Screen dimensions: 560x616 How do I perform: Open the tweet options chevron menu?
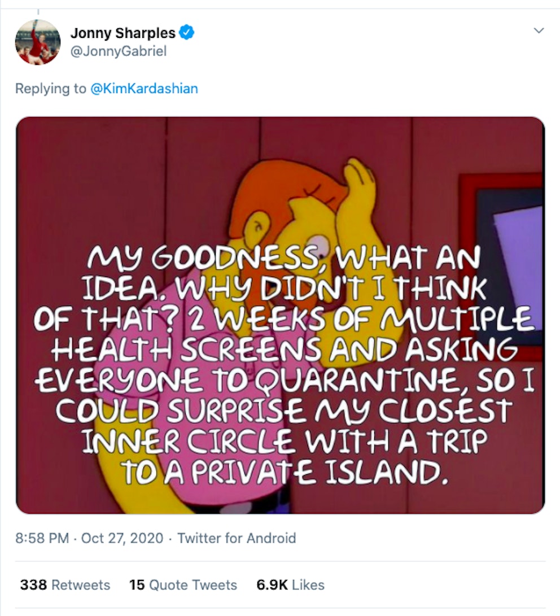[x=539, y=30]
